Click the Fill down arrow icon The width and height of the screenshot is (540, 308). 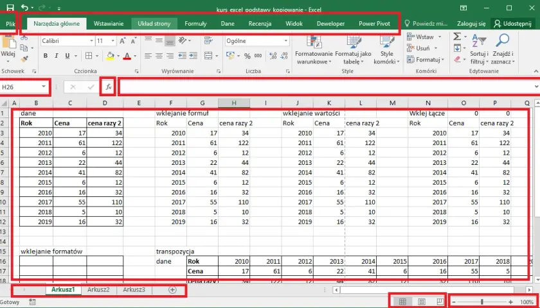click(457, 47)
